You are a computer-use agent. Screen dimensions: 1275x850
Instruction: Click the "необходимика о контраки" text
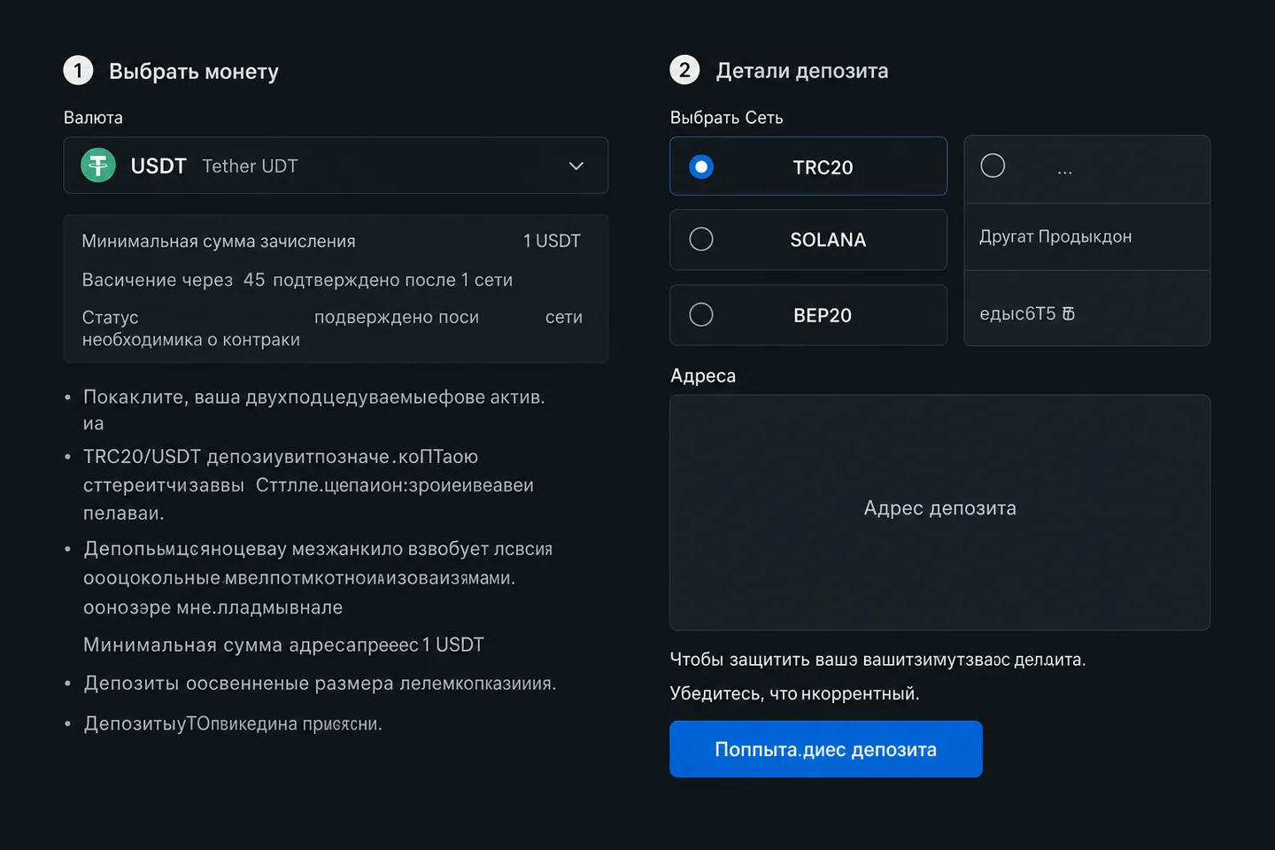(x=191, y=340)
